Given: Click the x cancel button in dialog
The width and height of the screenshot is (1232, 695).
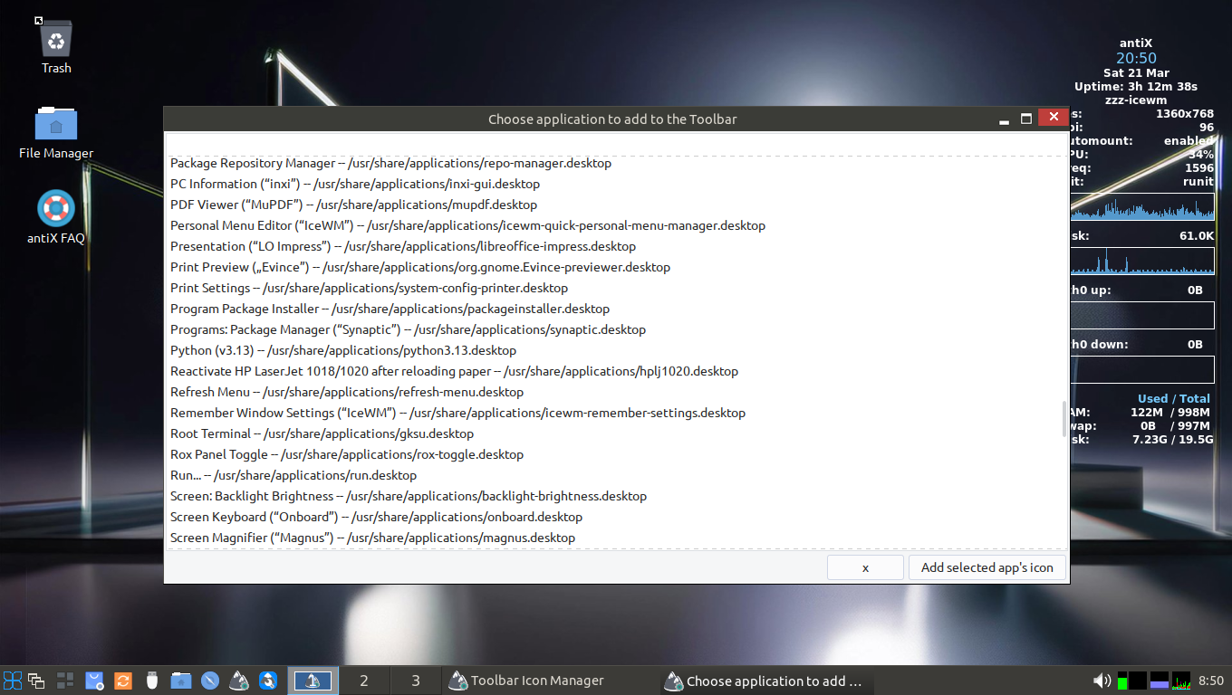Looking at the screenshot, I should [x=865, y=567].
